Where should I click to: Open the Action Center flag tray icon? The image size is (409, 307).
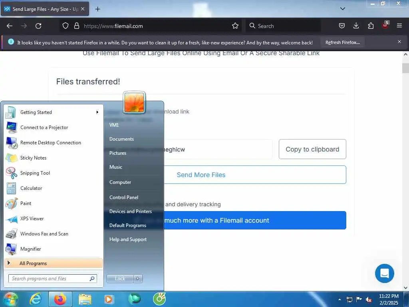359,299
